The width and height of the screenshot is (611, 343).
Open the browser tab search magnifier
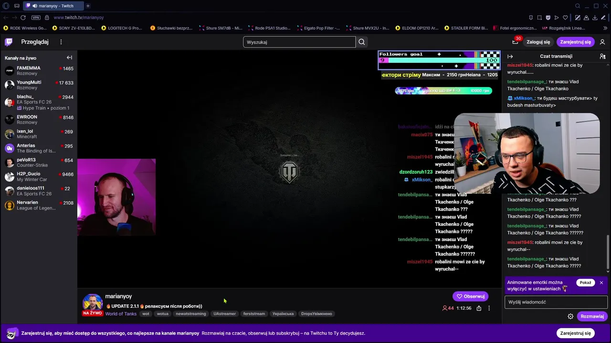click(578, 6)
